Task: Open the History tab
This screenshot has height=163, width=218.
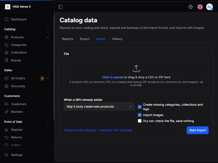Action: 117,39
